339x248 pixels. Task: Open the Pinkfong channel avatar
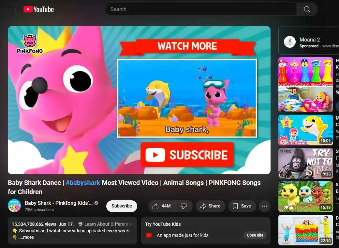tap(14, 206)
